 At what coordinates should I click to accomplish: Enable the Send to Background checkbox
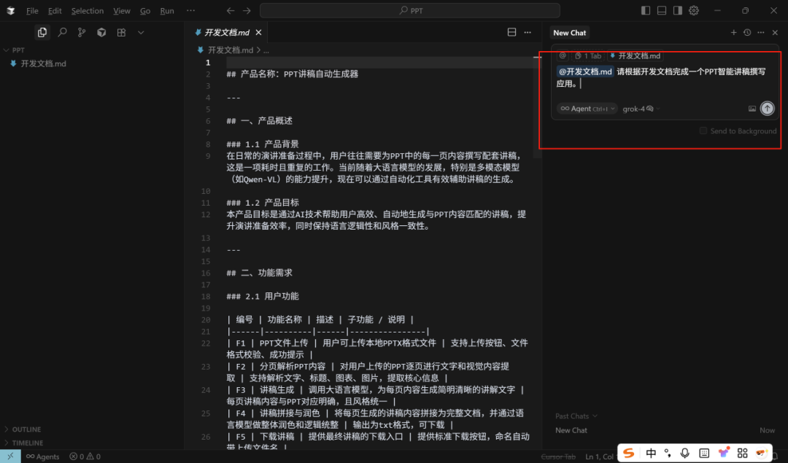[703, 131]
